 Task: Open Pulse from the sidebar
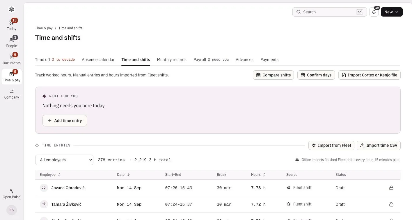12,193
